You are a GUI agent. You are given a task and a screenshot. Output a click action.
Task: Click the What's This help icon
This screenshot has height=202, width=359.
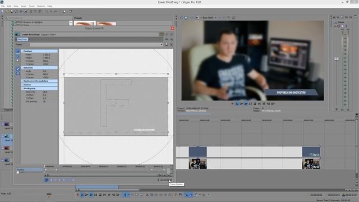click(x=71, y=11)
